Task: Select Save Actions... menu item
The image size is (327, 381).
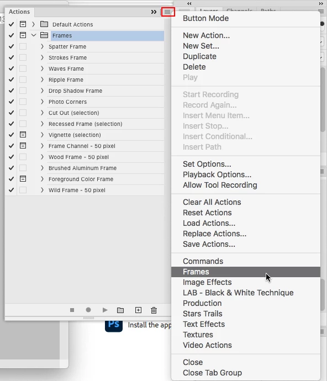Action: [x=246, y=244]
